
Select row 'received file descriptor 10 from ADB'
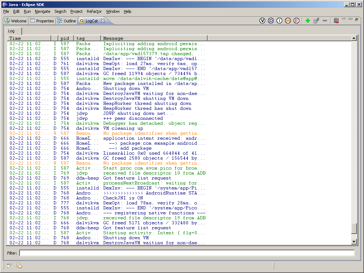pos(179,173)
